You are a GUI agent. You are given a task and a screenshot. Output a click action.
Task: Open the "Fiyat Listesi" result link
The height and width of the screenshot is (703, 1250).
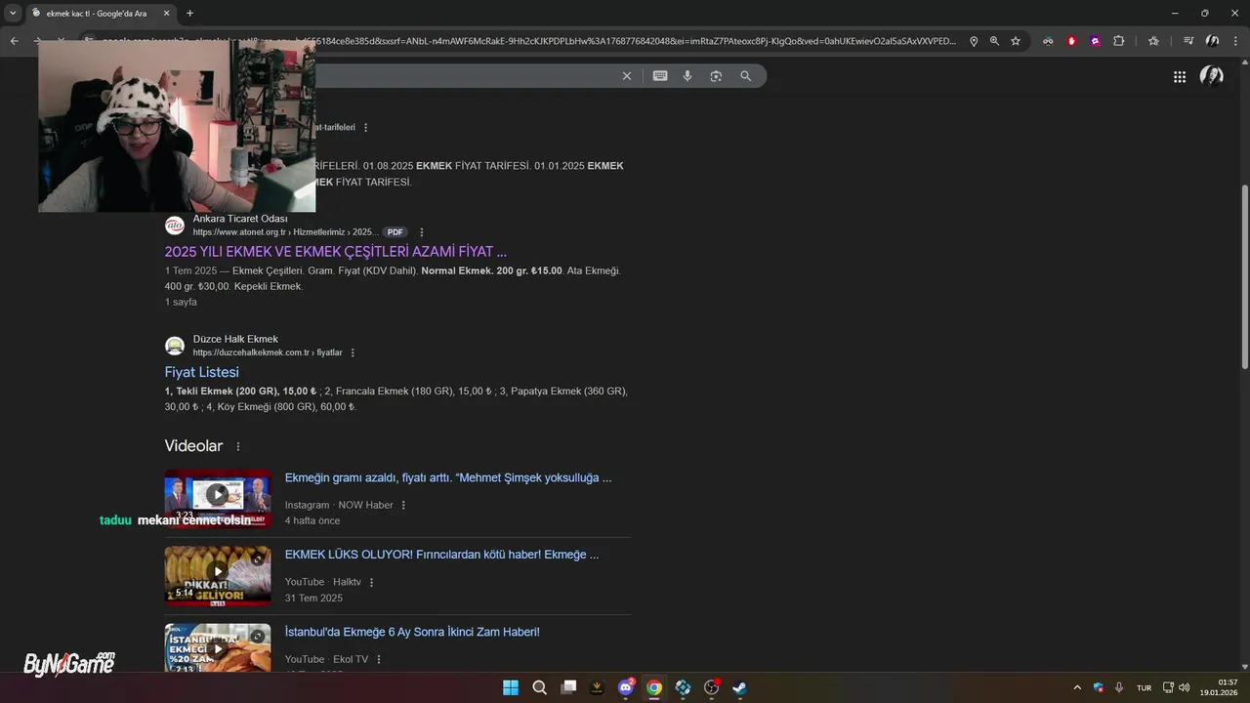pyautogui.click(x=202, y=372)
